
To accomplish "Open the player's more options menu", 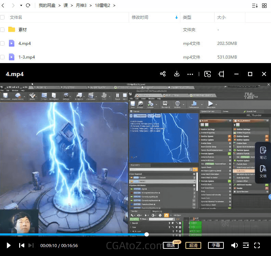I will (190, 74).
